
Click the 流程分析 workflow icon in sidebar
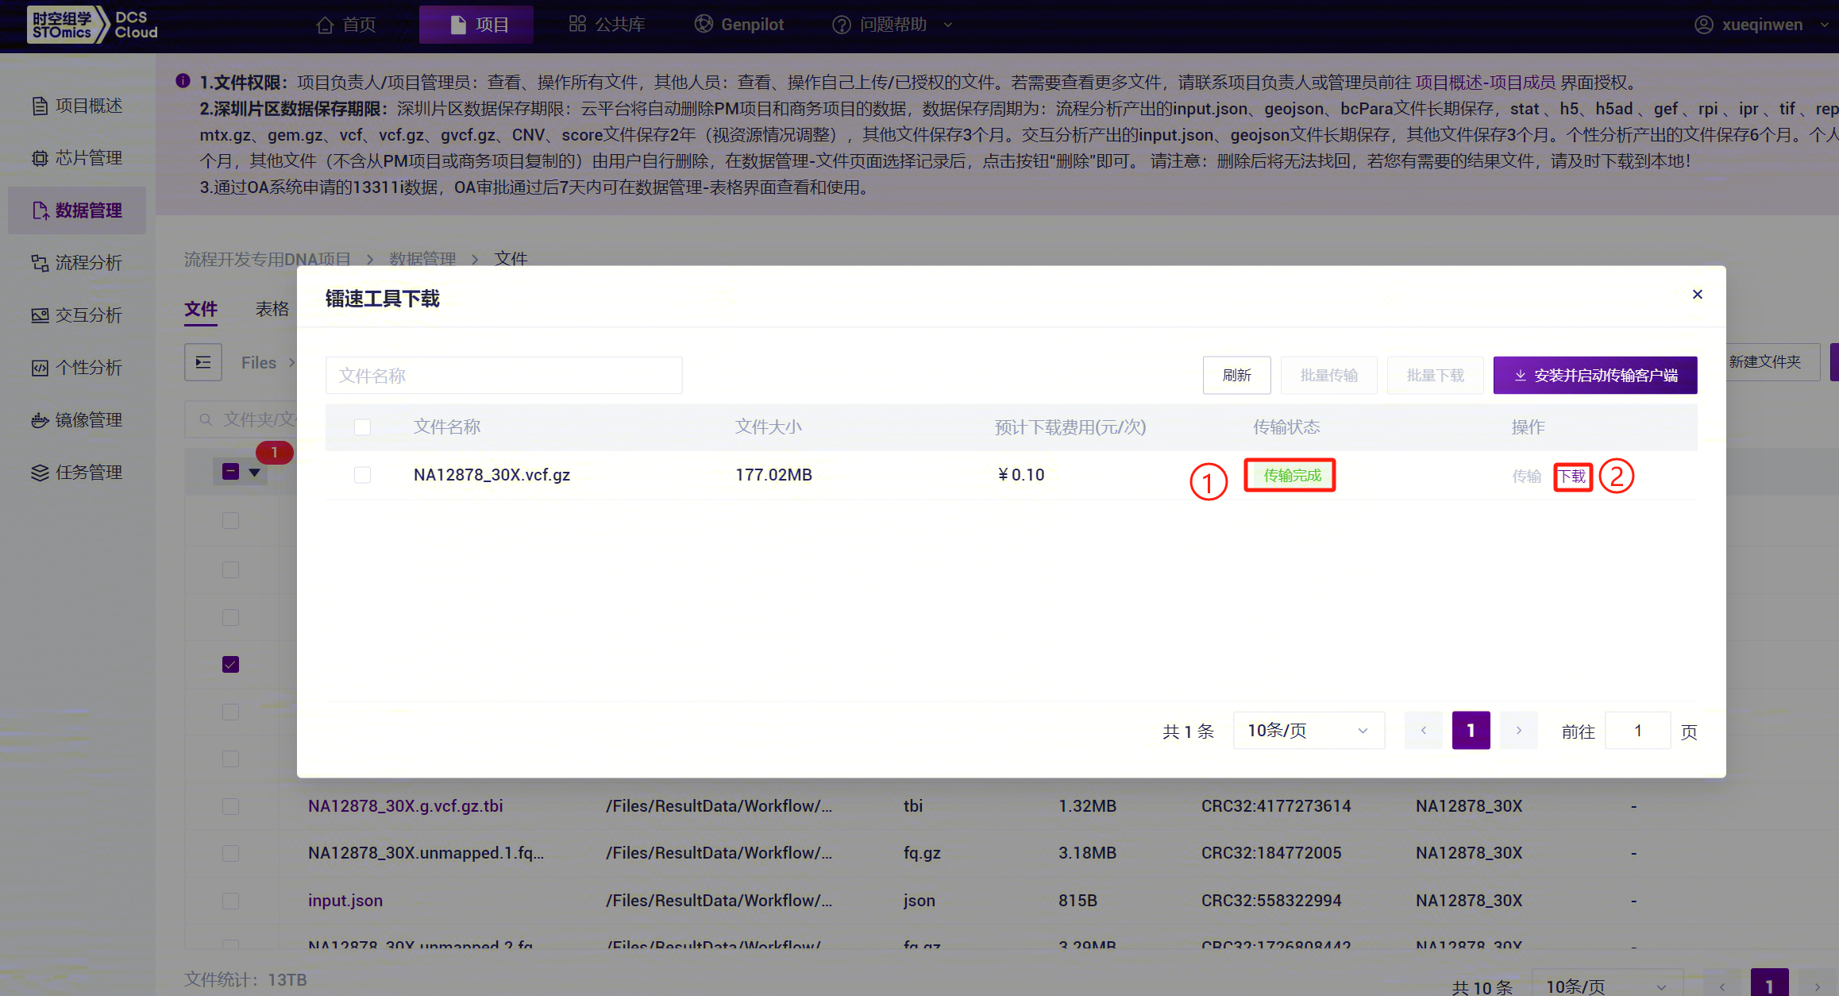pyautogui.click(x=40, y=263)
